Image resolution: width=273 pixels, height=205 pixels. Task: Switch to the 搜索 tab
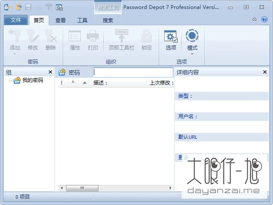tap(108, 20)
